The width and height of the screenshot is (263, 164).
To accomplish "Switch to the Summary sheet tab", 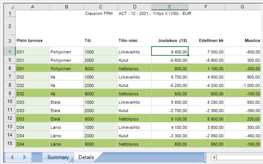I will coord(58,157).
